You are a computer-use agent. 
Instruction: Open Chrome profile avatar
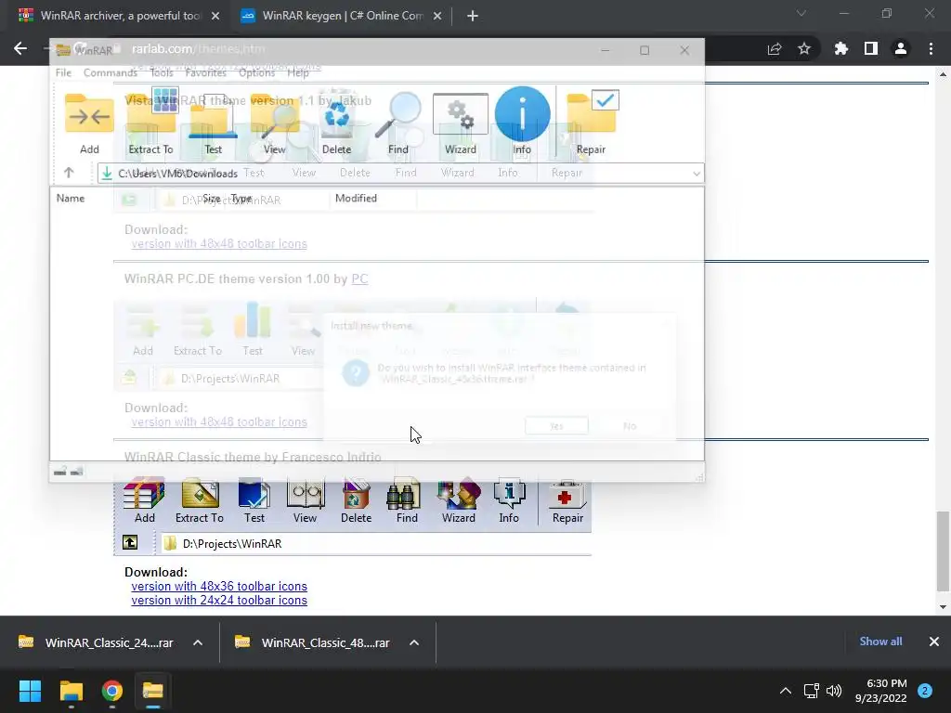[x=901, y=49]
